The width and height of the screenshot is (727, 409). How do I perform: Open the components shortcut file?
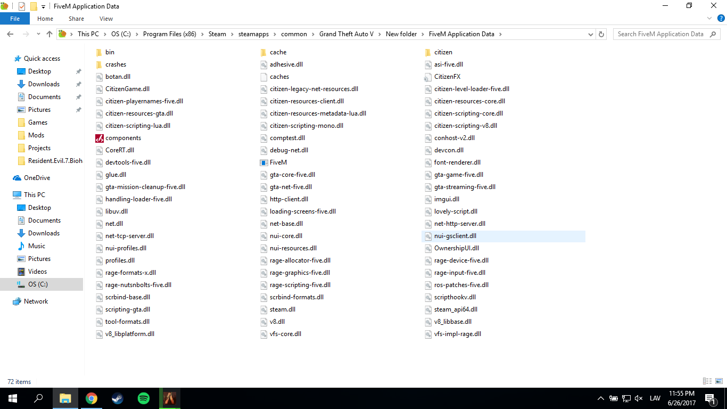[118, 138]
